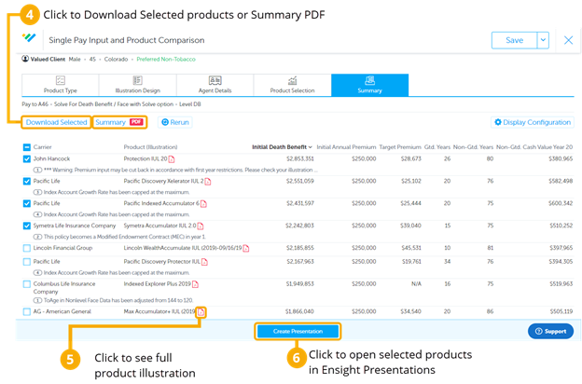
Task: Open PDF illustration for Protection IUL 20
Action: pos(172,159)
